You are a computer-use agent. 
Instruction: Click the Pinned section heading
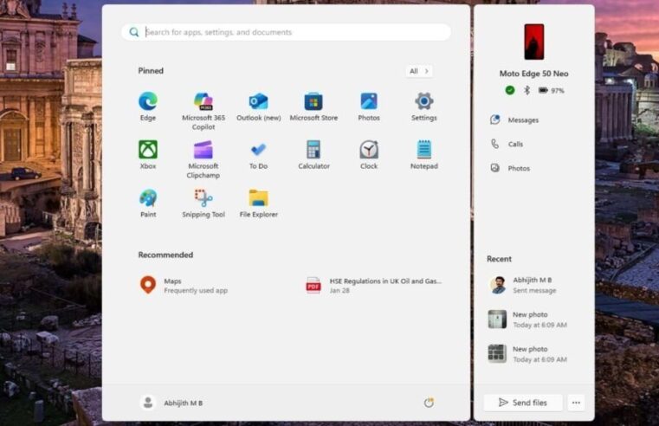(151, 71)
